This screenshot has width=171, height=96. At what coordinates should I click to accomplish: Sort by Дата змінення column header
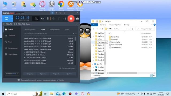146,33
